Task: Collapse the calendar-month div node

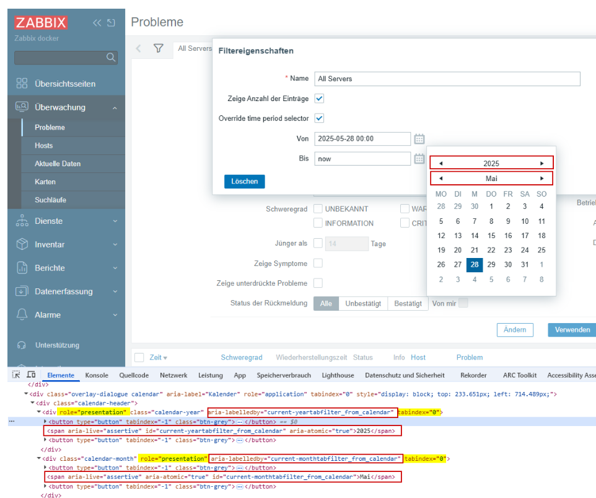Action: [39, 458]
